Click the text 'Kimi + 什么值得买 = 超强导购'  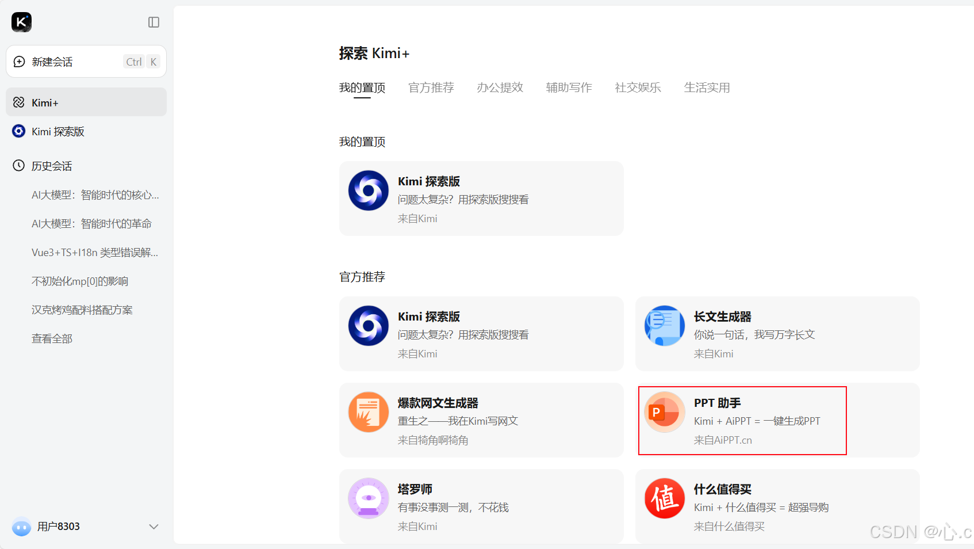[x=761, y=508]
